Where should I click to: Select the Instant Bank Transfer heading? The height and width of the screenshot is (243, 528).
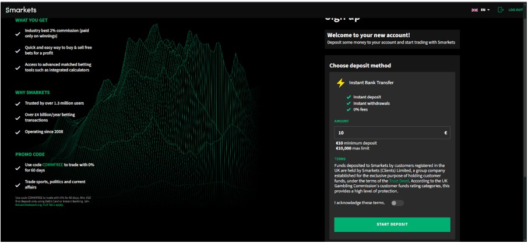pos(371,83)
